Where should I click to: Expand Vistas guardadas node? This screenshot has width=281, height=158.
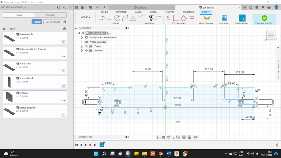point(82,42)
